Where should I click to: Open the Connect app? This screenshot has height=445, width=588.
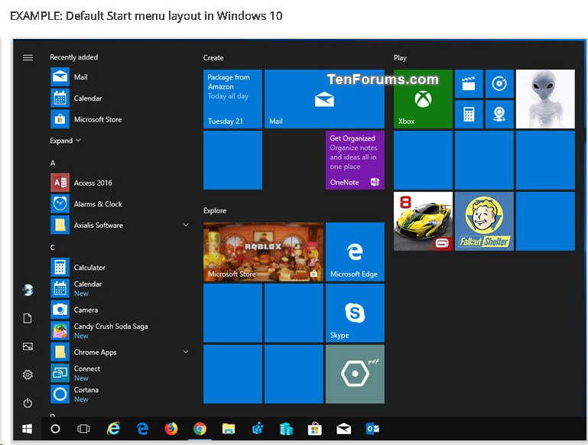120,373
